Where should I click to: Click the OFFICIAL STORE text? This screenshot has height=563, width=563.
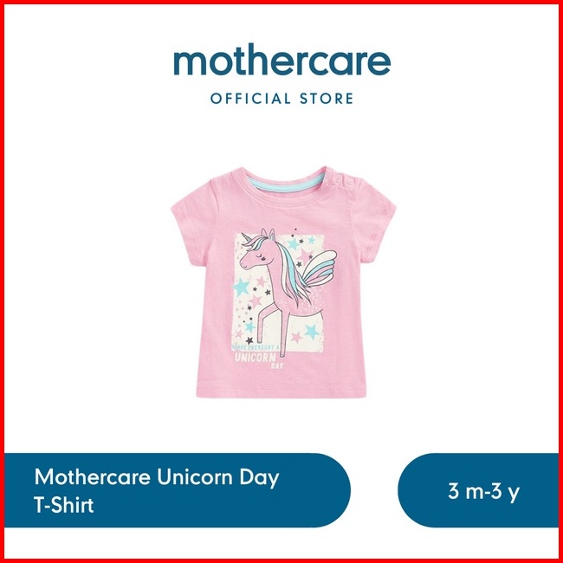[x=281, y=99]
